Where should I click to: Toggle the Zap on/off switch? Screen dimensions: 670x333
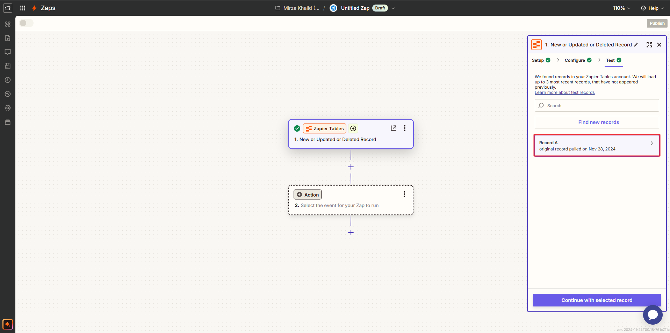[x=26, y=23]
